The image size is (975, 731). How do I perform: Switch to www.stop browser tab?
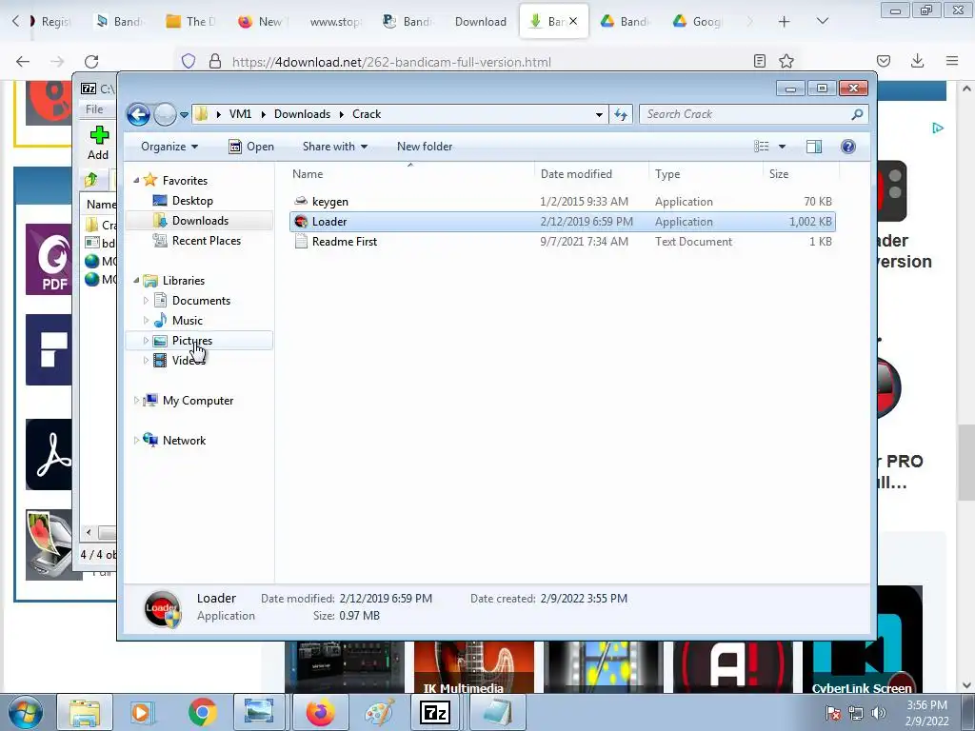[x=335, y=22]
